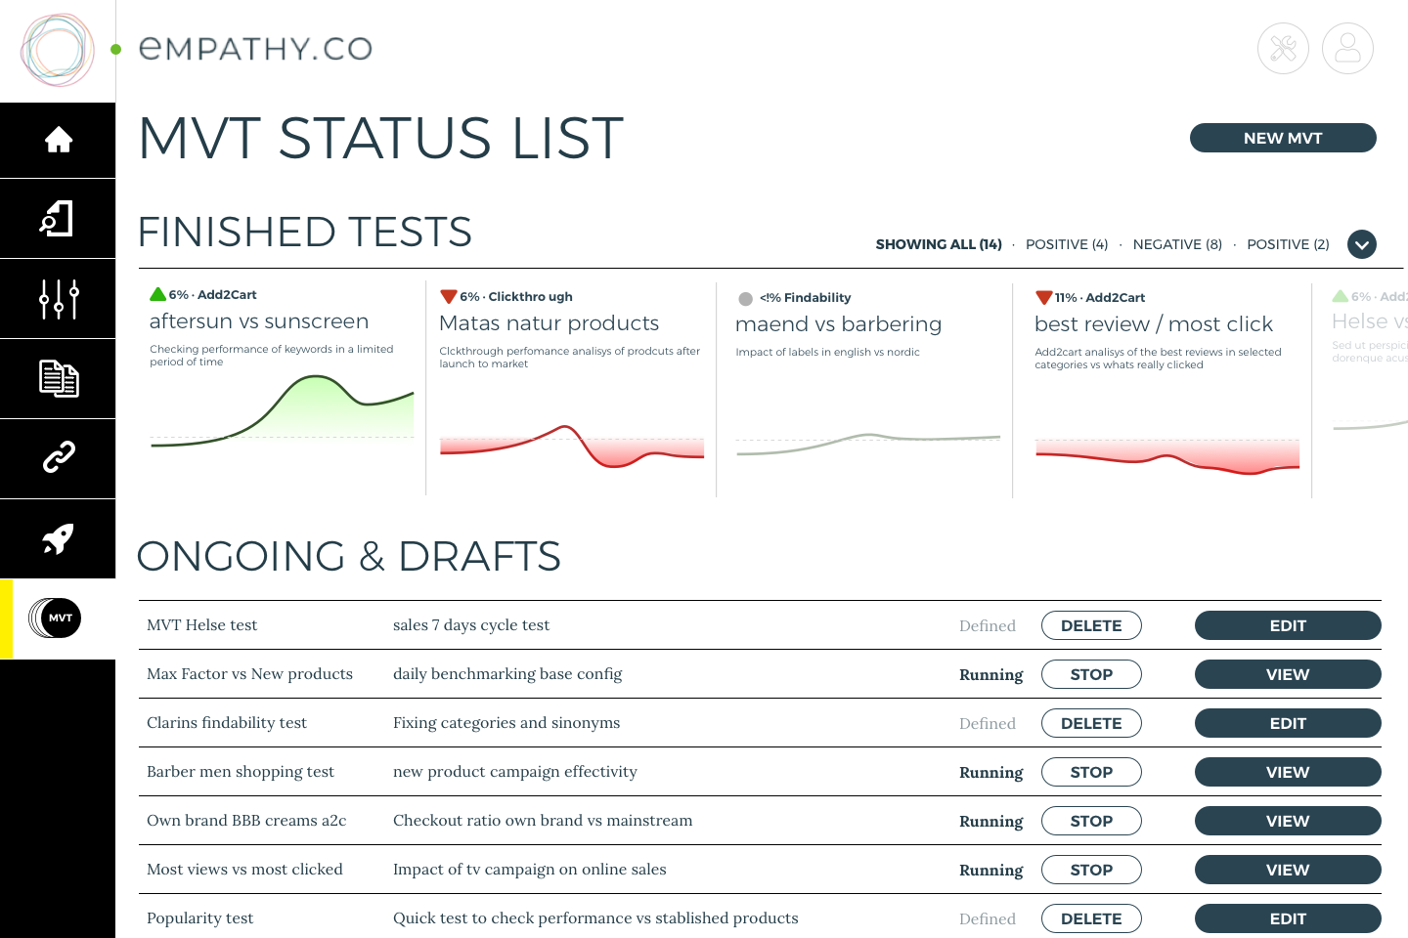1408x938 pixels.
Task: Open the documents sidebar icon
Action: point(58,379)
